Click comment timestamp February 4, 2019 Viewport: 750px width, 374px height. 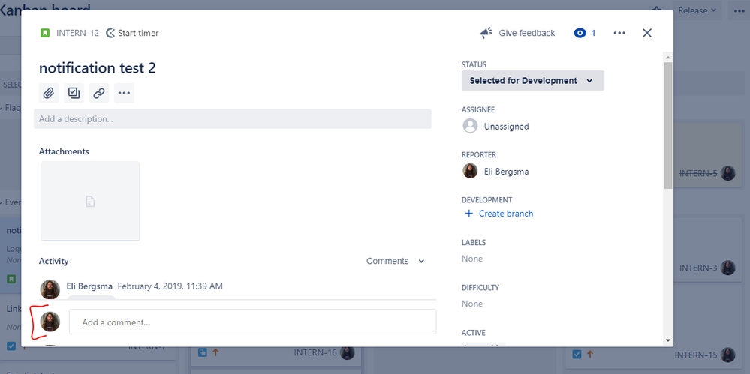tap(170, 286)
